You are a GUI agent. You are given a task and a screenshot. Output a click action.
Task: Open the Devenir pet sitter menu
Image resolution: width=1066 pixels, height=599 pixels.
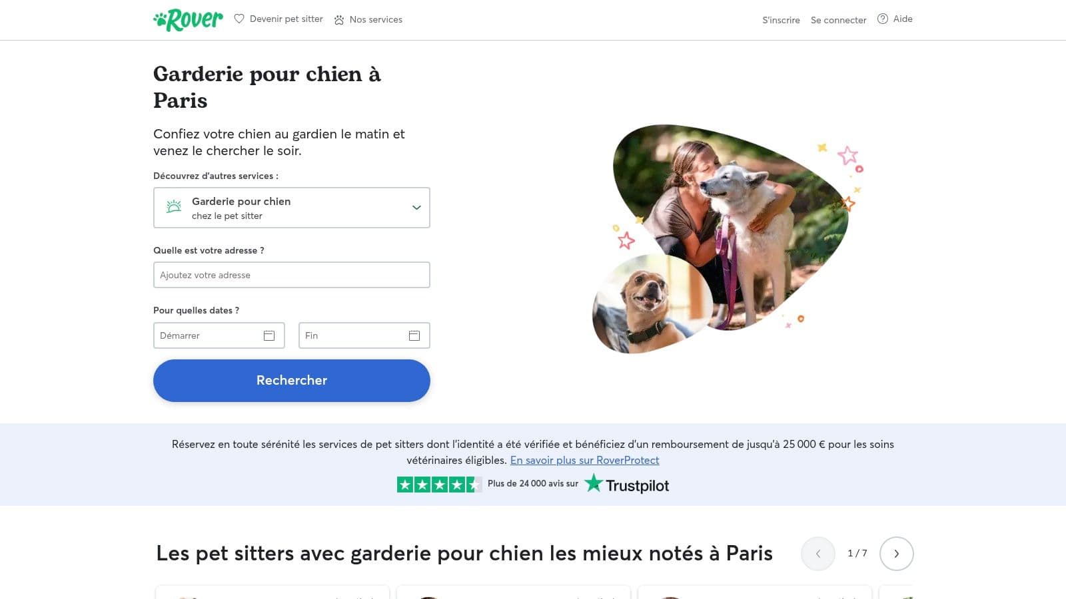(x=285, y=19)
